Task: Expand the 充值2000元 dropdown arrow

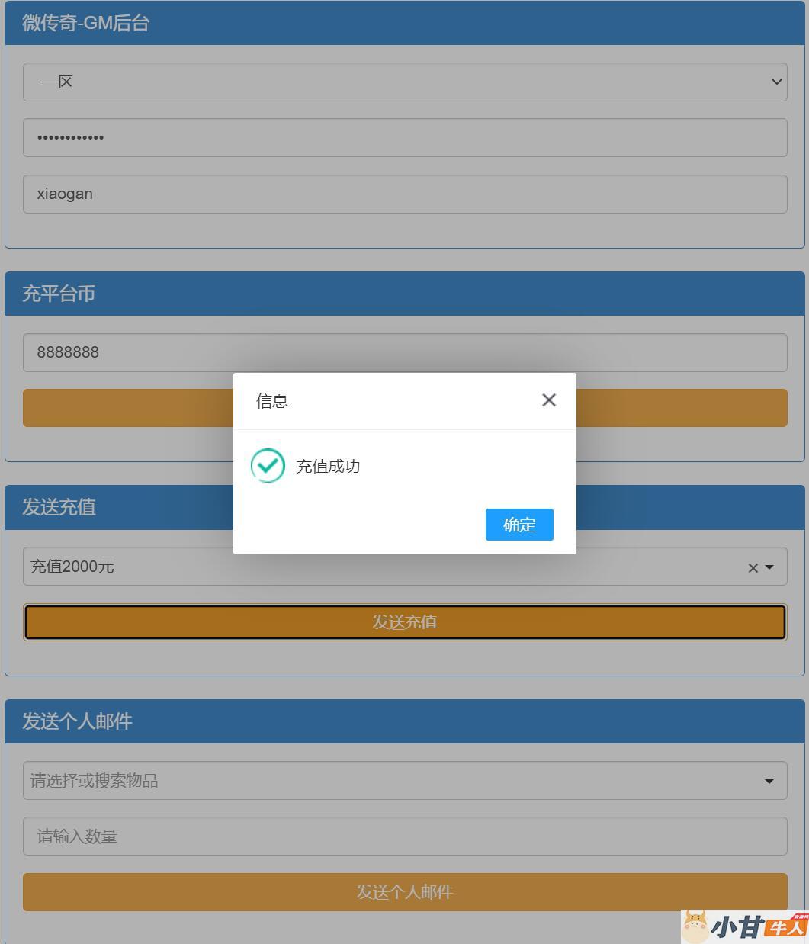Action: pos(769,567)
